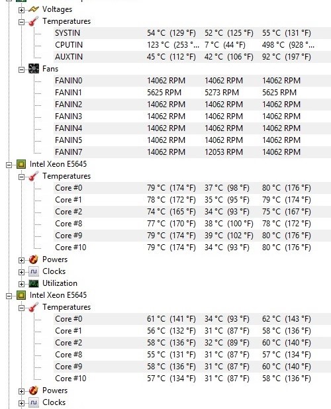The width and height of the screenshot is (331, 409).
Task: Collapse the first Intel Xeon E5645 node
Action: click(x=9, y=165)
